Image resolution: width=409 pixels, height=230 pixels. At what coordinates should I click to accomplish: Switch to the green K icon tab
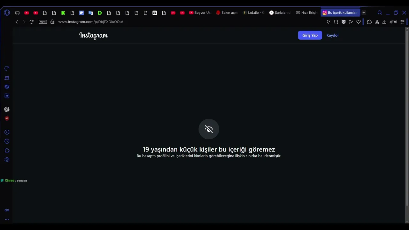63,13
